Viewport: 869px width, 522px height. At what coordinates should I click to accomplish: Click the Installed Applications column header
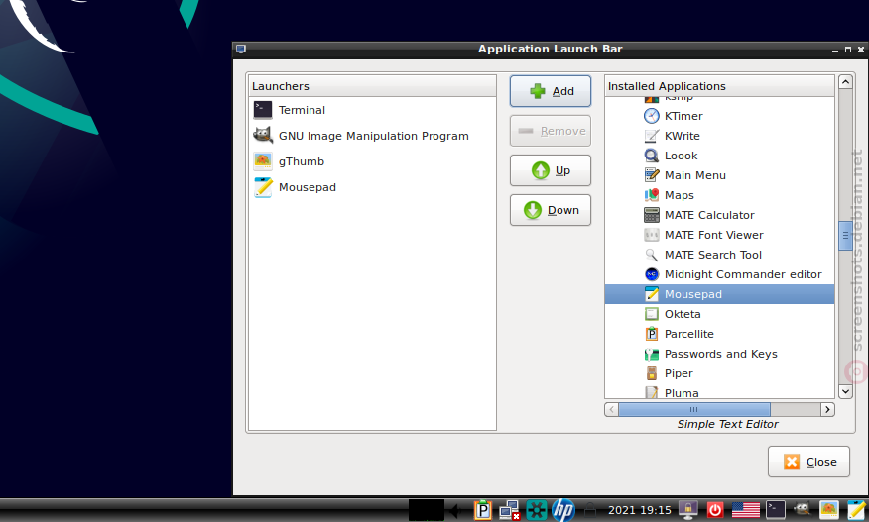(x=719, y=86)
